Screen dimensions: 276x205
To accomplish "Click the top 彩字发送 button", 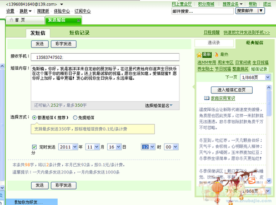I will [63, 44].
